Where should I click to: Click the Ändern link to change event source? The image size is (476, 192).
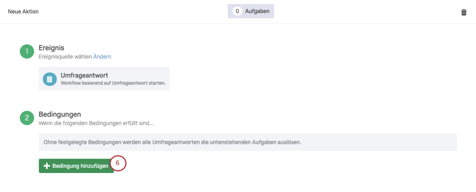click(102, 57)
